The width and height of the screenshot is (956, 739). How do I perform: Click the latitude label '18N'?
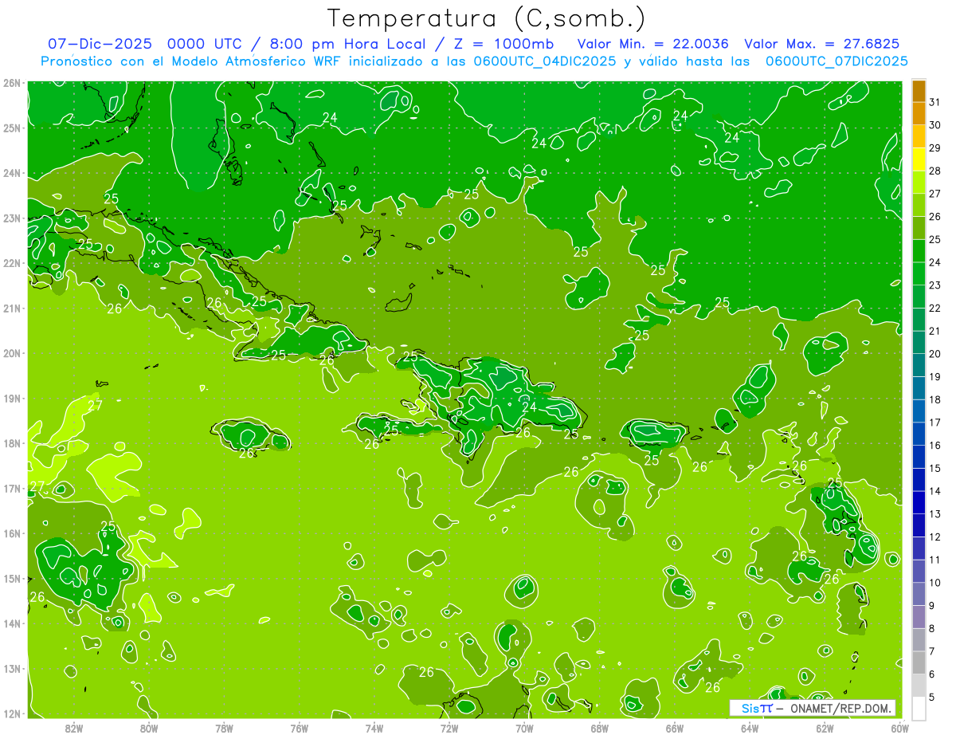[11, 443]
